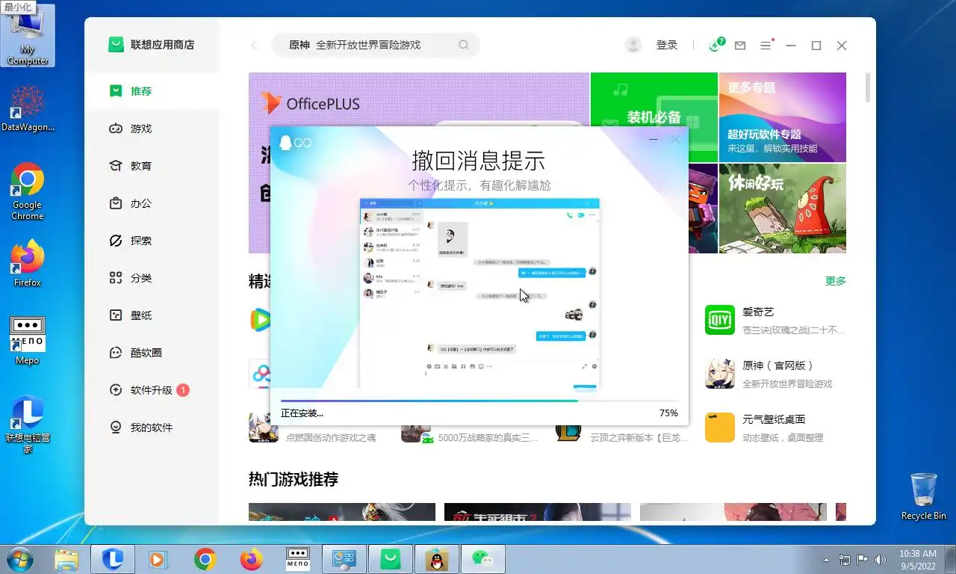Open 元气壁纸桌面 app icon
This screenshot has height=574, width=956.
720,428
